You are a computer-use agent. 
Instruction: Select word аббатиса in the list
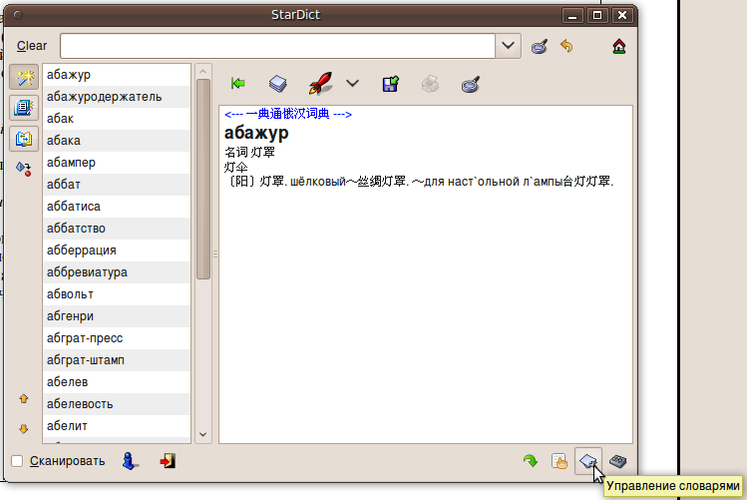click(x=117, y=207)
